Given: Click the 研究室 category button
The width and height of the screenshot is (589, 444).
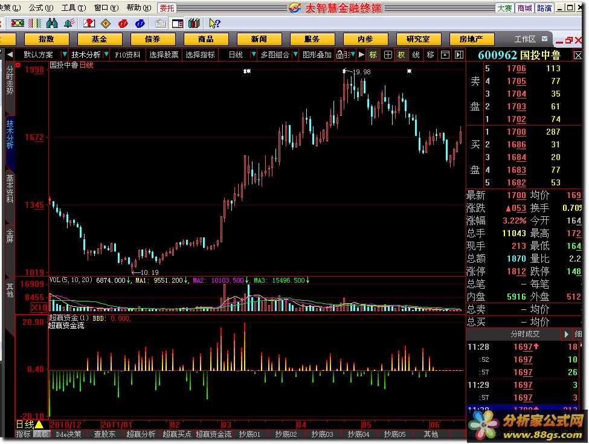Looking at the screenshot, I should (418, 39).
